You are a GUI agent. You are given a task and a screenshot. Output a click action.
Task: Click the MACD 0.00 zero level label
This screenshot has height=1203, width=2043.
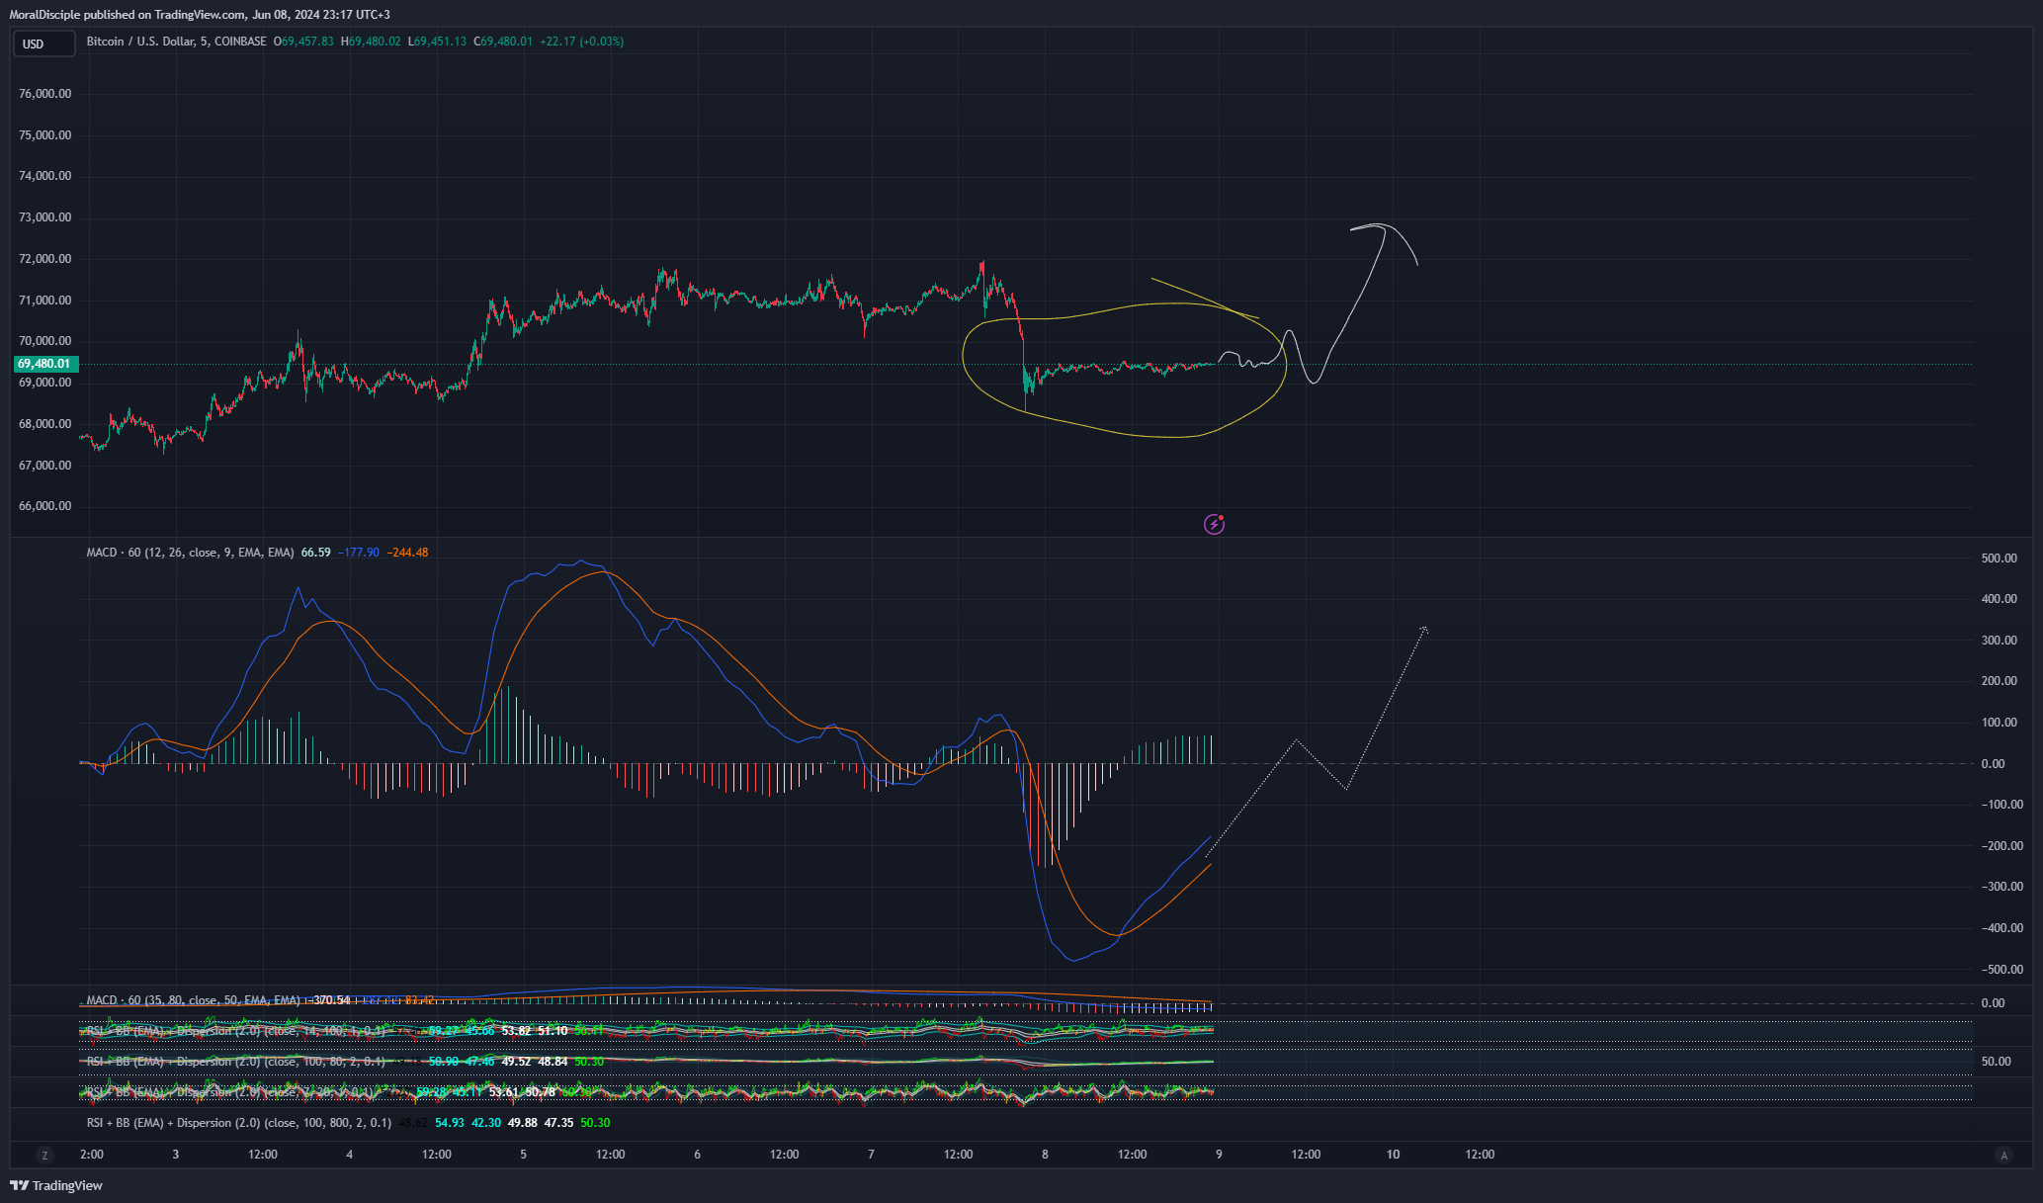pyautogui.click(x=1993, y=764)
